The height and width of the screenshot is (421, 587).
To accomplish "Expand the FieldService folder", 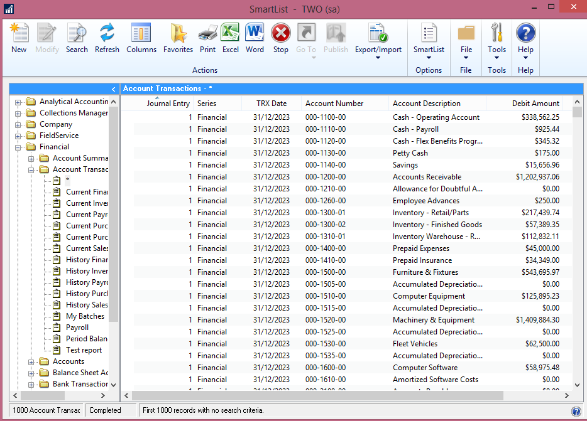I will 18,136.
